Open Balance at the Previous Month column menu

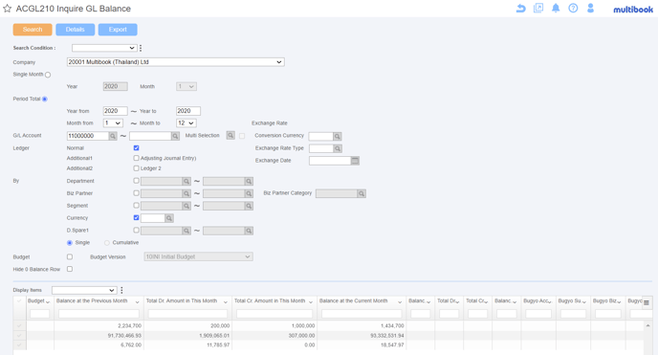(x=137, y=302)
